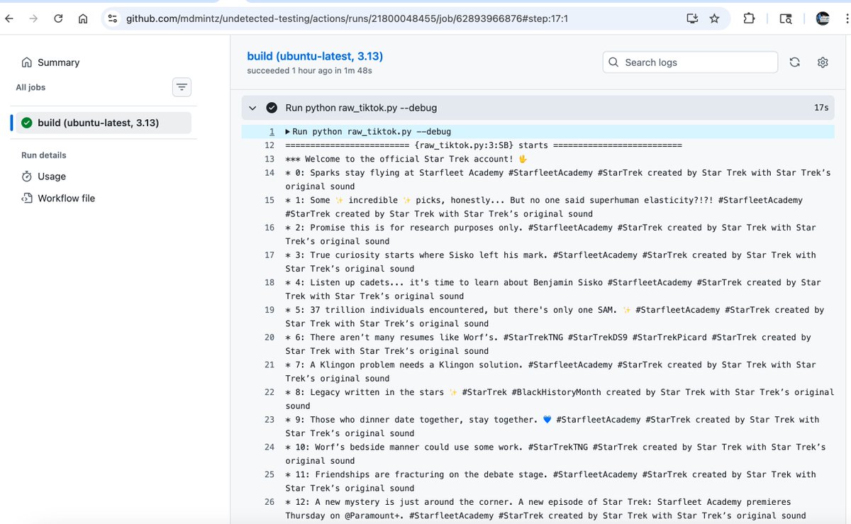Open the browser extensions puzzle icon
This screenshot has height=524, width=851.
click(749, 19)
